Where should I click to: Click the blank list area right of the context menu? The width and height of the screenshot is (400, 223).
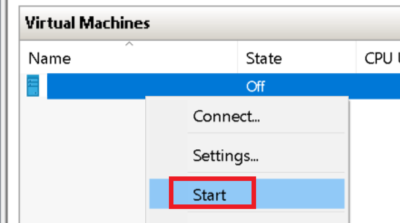(x=375, y=158)
